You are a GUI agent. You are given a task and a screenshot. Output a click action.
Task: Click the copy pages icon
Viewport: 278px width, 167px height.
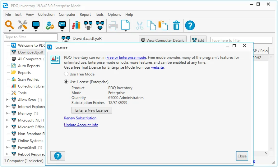point(151,25)
